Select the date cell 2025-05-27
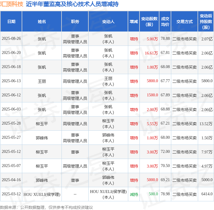Image resolution: width=214 pixels, height=210 pixels. point(11,138)
